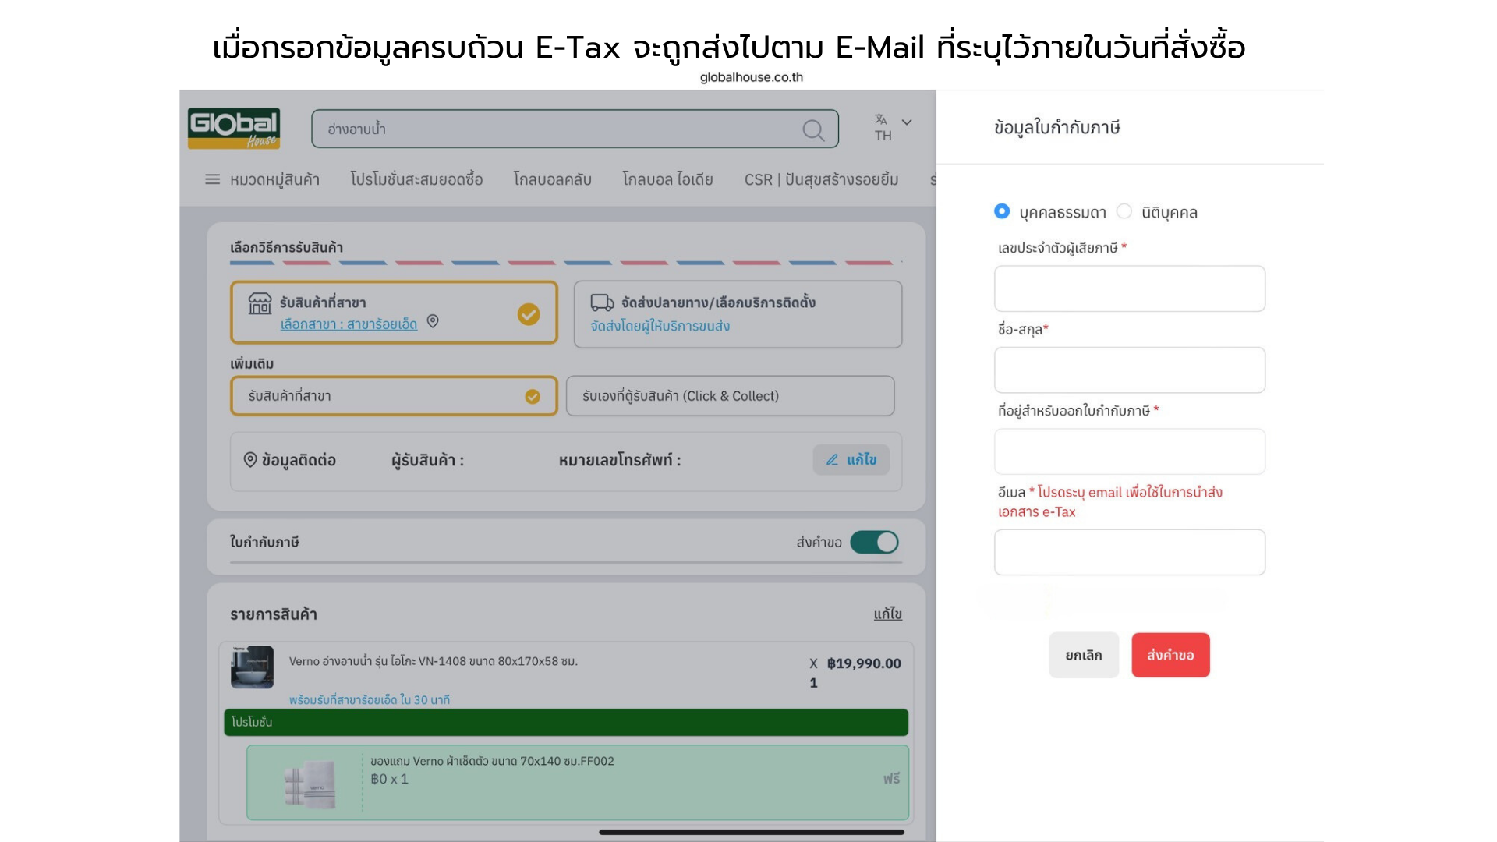The width and height of the screenshot is (1497, 842).
Task: Click the ชื่อ-สกุล input field
Action: (1129, 370)
